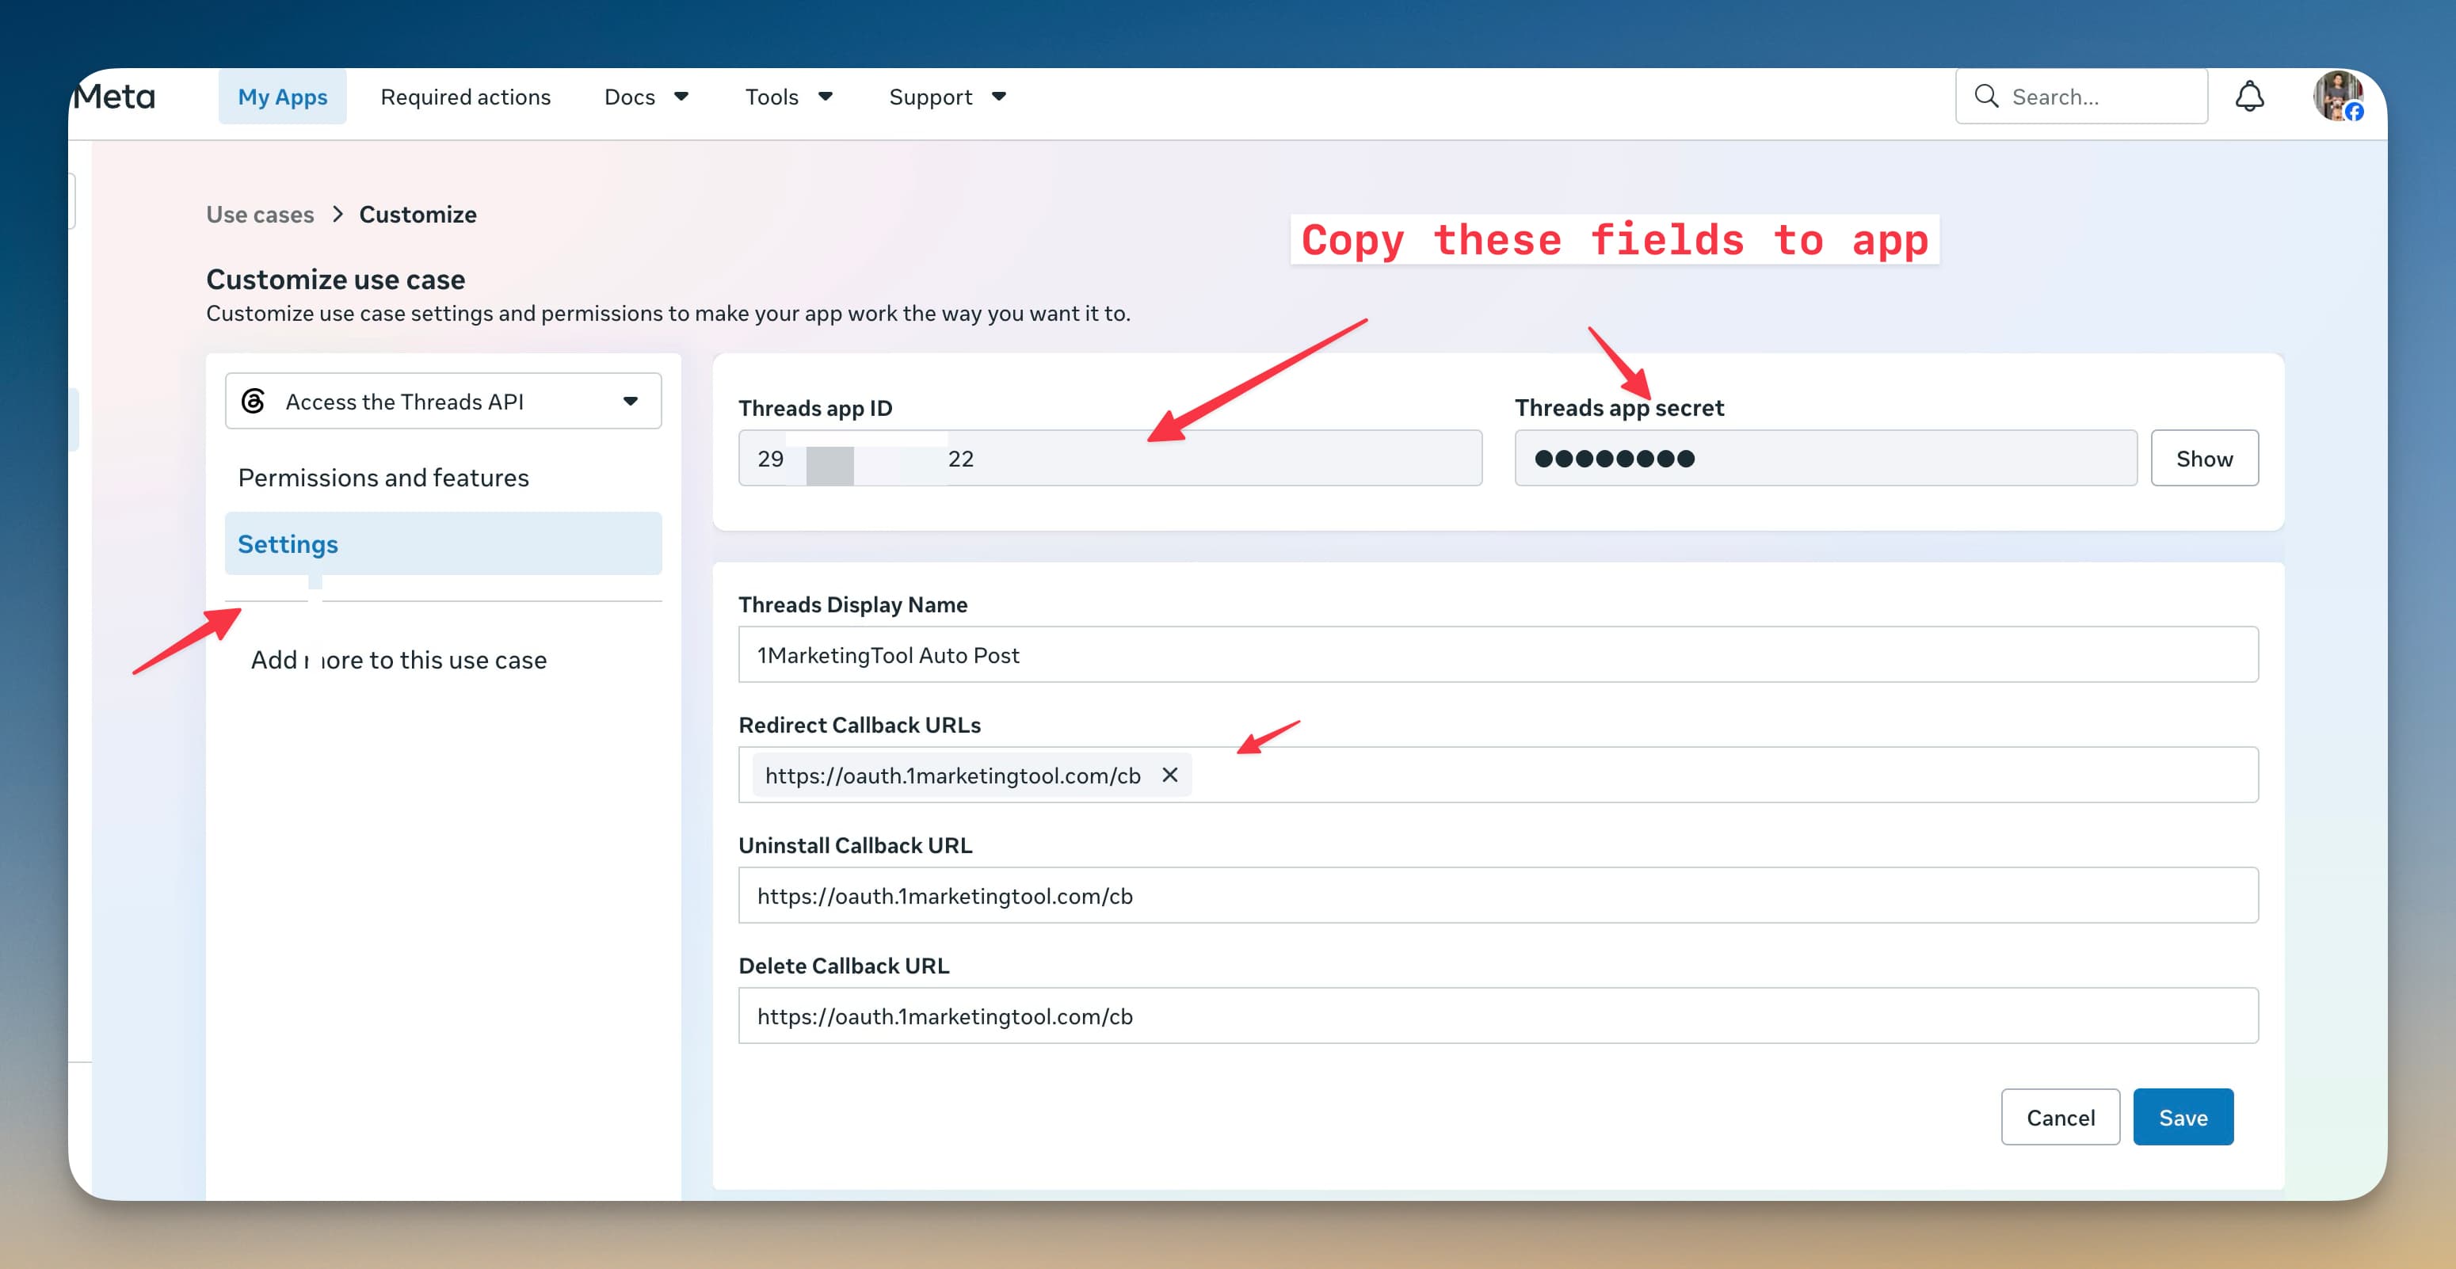Remove the oauth.1marketingtool.com/cb redirect URL chip
2456x1269 pixels.
(1170, 775)
